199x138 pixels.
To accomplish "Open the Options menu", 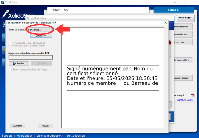I will click(56, 10).
